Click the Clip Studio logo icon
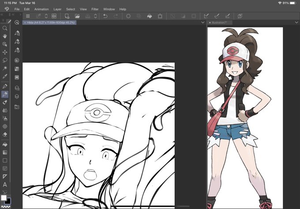The image size is (300, 209). (7, 9)
